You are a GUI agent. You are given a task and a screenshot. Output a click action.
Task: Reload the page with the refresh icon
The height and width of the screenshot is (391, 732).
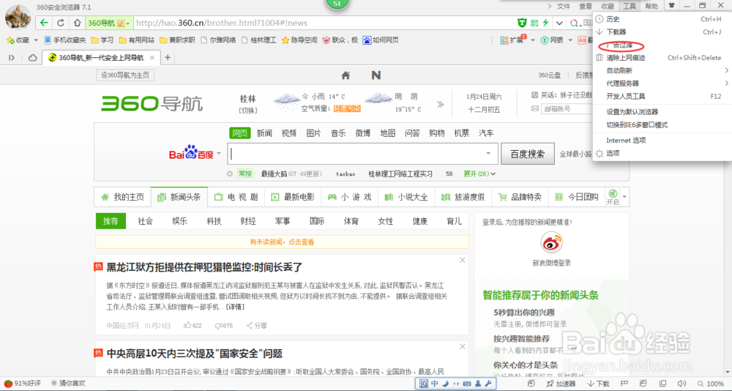(60, 23)
